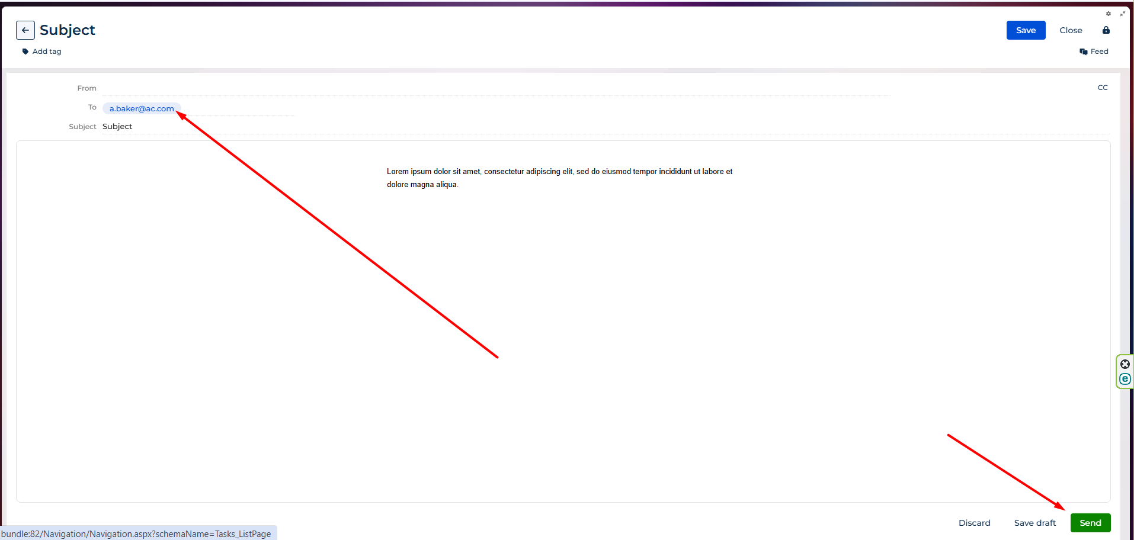The width and height of the screenshot is (1134, 540).
Task: Click the Close button in header
Action: click(x=1071, y=30)
